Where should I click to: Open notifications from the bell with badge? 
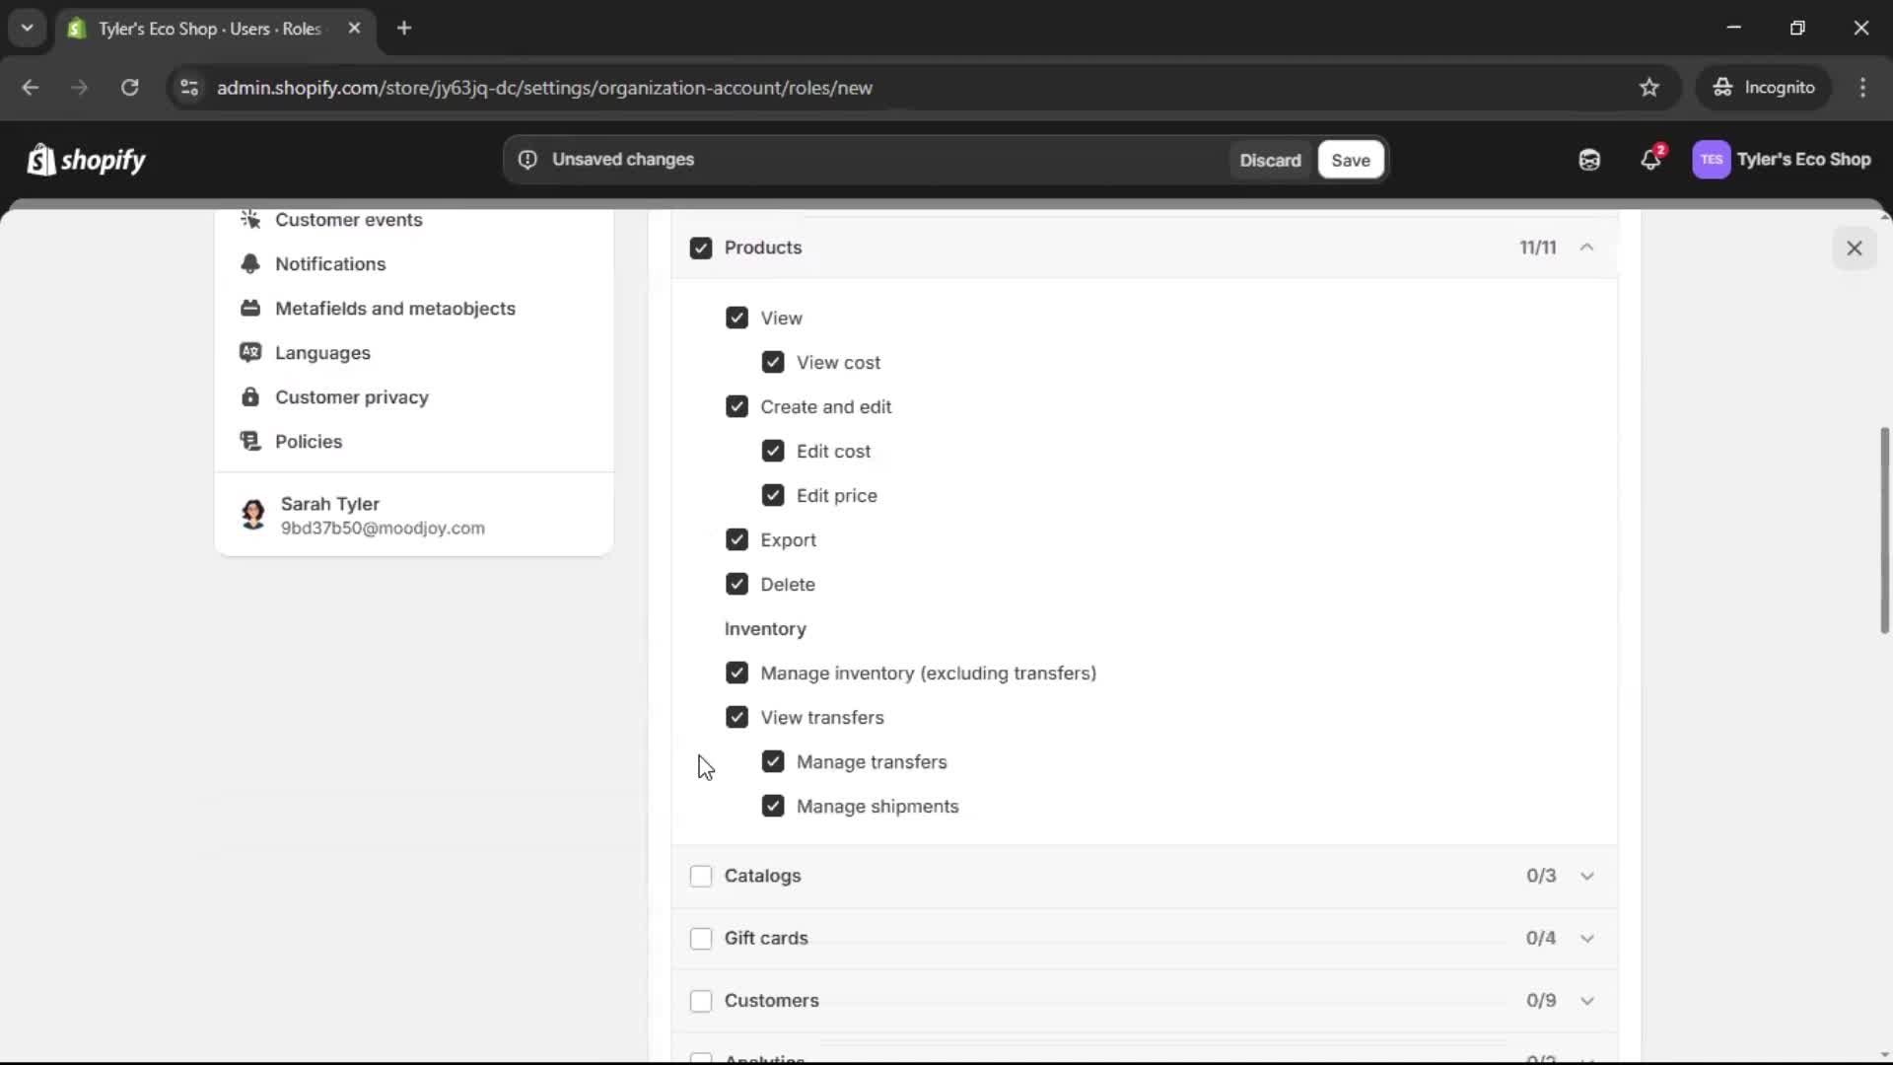(1652, 159)
